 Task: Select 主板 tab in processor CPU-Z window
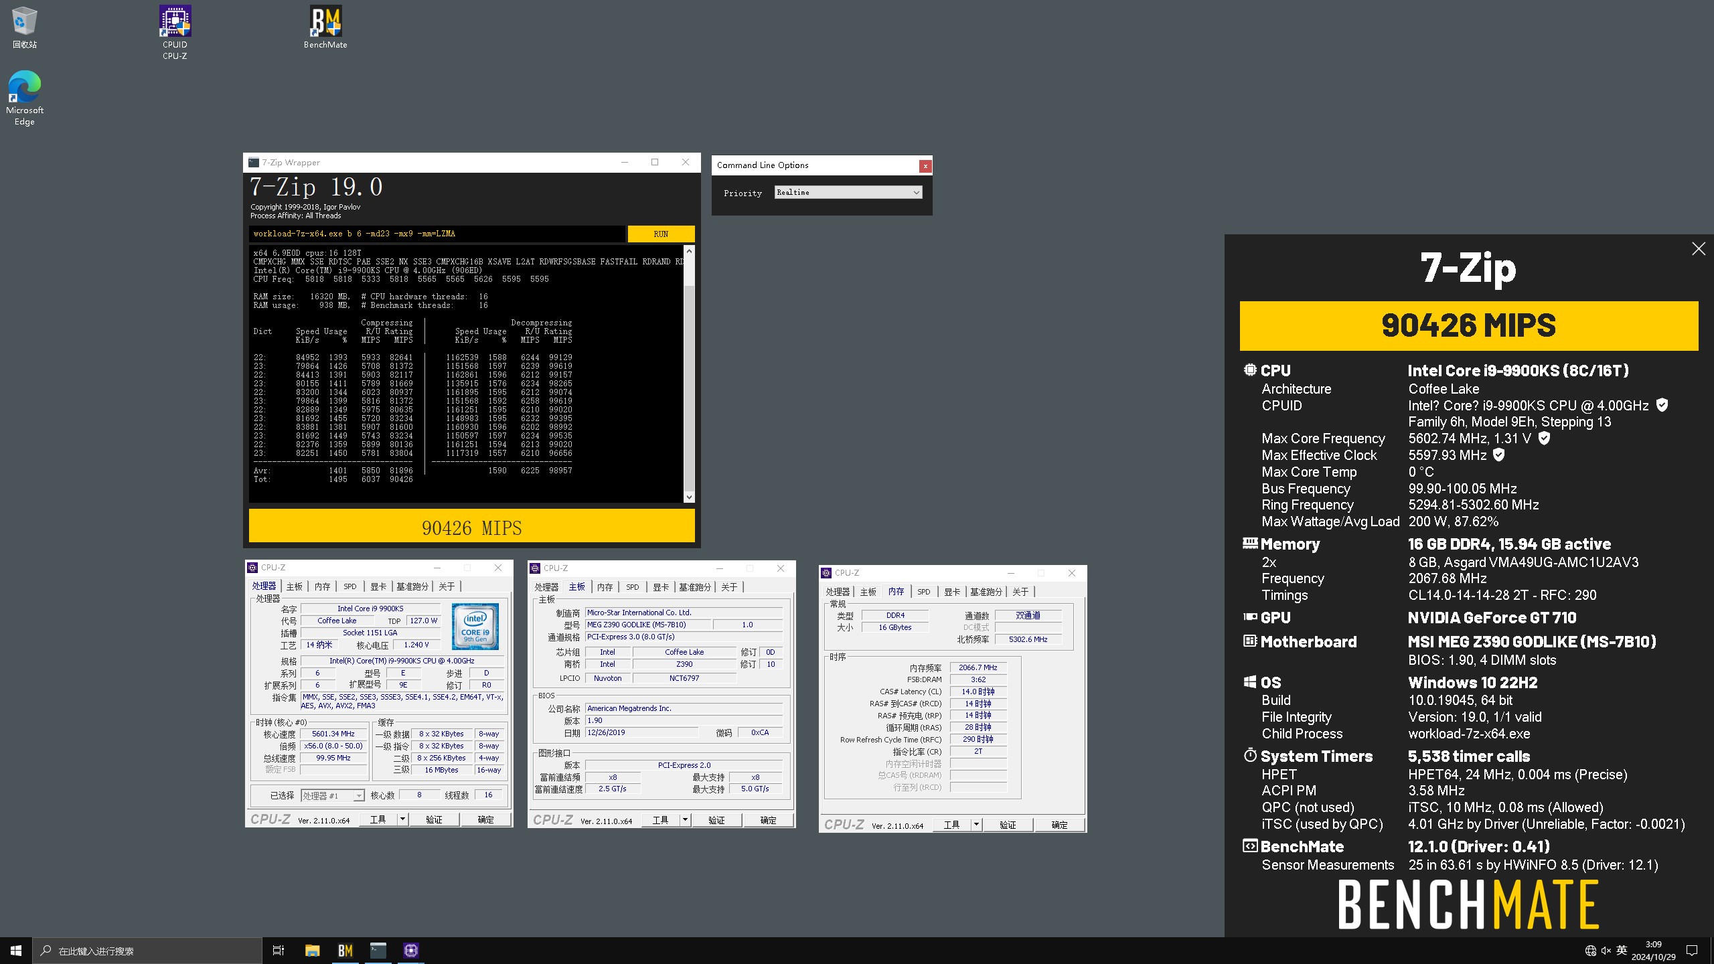pyautogui.click(x=295, y=586)
